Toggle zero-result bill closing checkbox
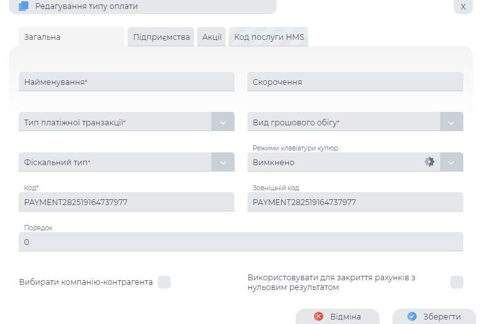The height and width of the screenshot is (324, 482). click(x=456, y=282)
